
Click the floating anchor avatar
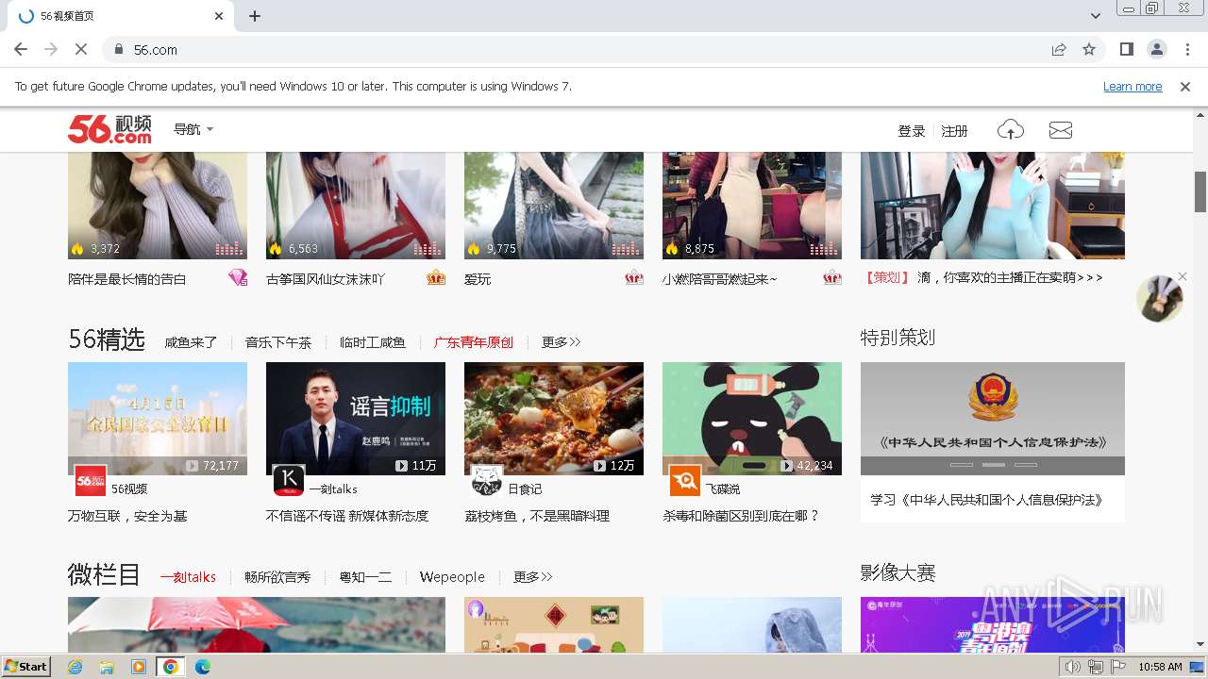(1160, 300)
